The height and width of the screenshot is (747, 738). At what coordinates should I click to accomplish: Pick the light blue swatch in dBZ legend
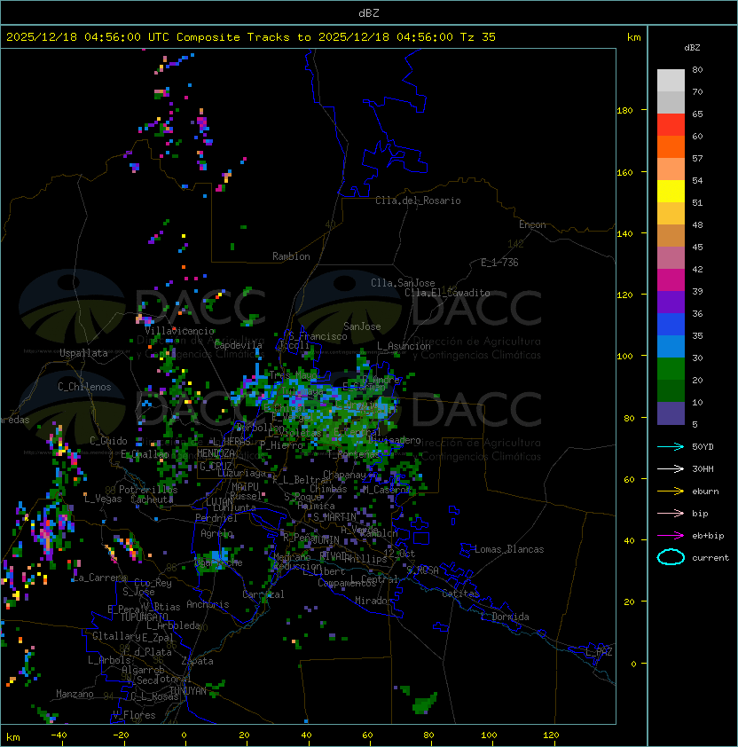click(x=671, y=346)
